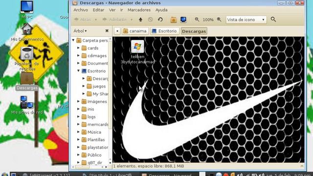The height and width of the screenshot is (176, 313).
Task: Open the Marcadores menu
Action: click(139, 10)
